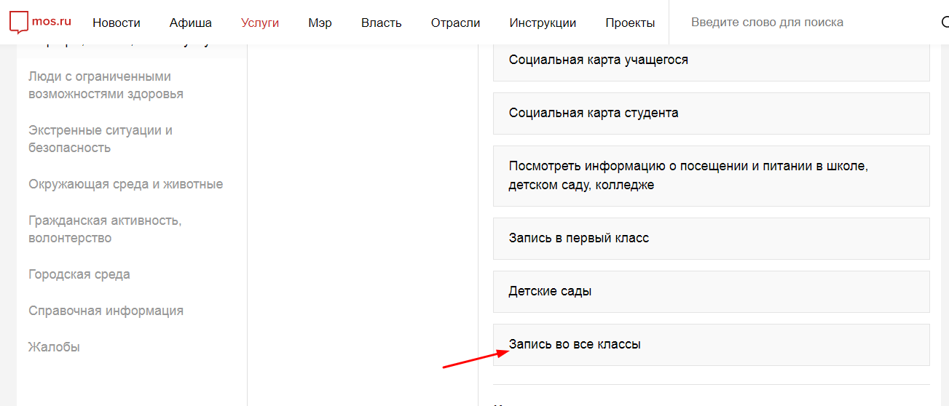949x406 pixels.
Task: Open the Запись во все классы service
Action: point(575,344)
